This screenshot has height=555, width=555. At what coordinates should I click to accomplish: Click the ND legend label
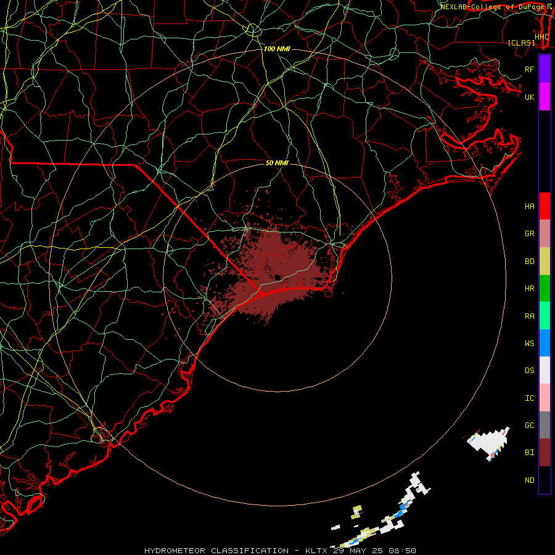[x=530, y=480]
